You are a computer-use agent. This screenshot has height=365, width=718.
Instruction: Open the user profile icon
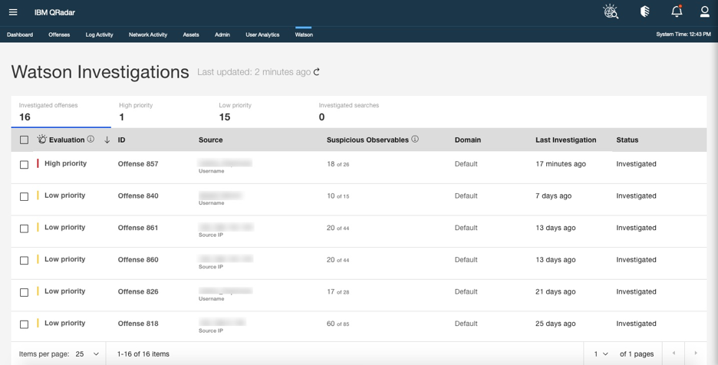[x=705, y=12]
